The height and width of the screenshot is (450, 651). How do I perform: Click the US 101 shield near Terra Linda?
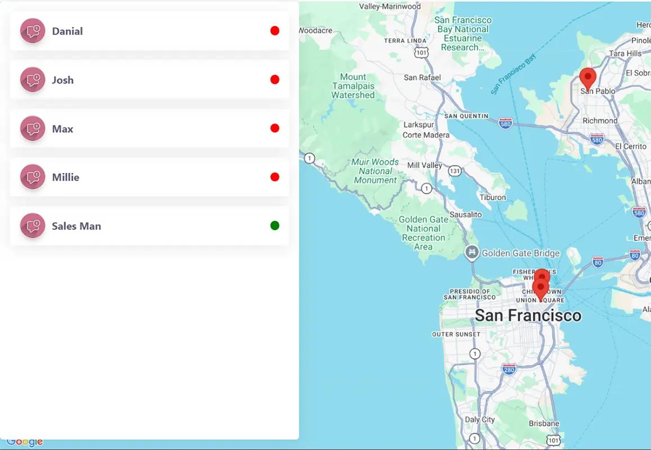tap(422, 52)
